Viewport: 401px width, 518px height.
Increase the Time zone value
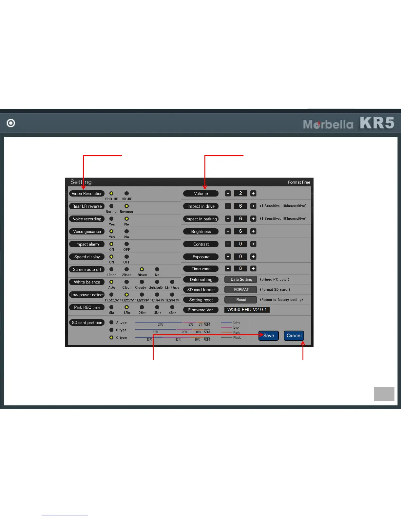click(x=253, y=268)
